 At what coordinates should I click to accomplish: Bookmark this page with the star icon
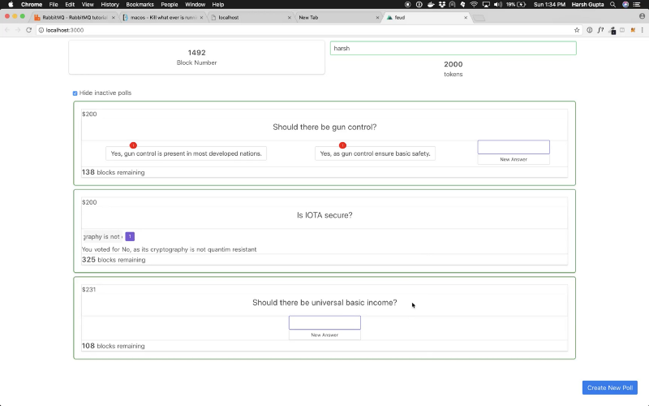pos(577,30)
